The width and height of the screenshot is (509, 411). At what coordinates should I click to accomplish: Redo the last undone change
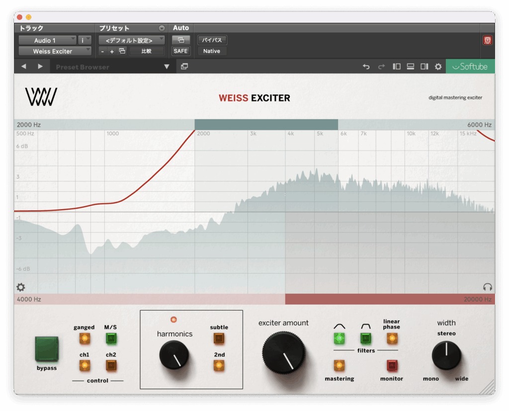pyautogui.click(x=381, y=67)
